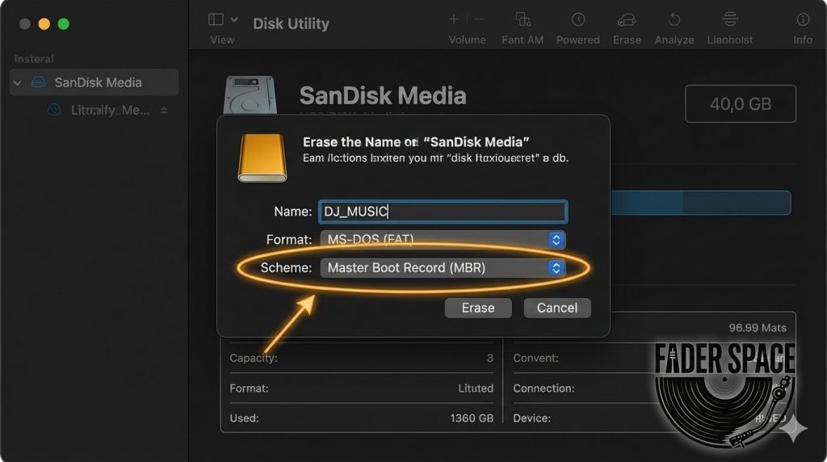Click the Name field containing DJ_MUSIC
827x462 pixels.
[443, 212]
